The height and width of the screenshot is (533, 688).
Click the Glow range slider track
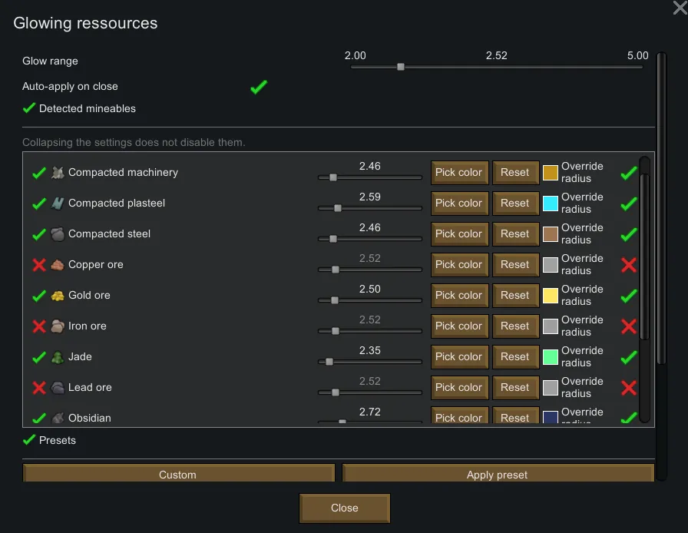pos(496,67)
